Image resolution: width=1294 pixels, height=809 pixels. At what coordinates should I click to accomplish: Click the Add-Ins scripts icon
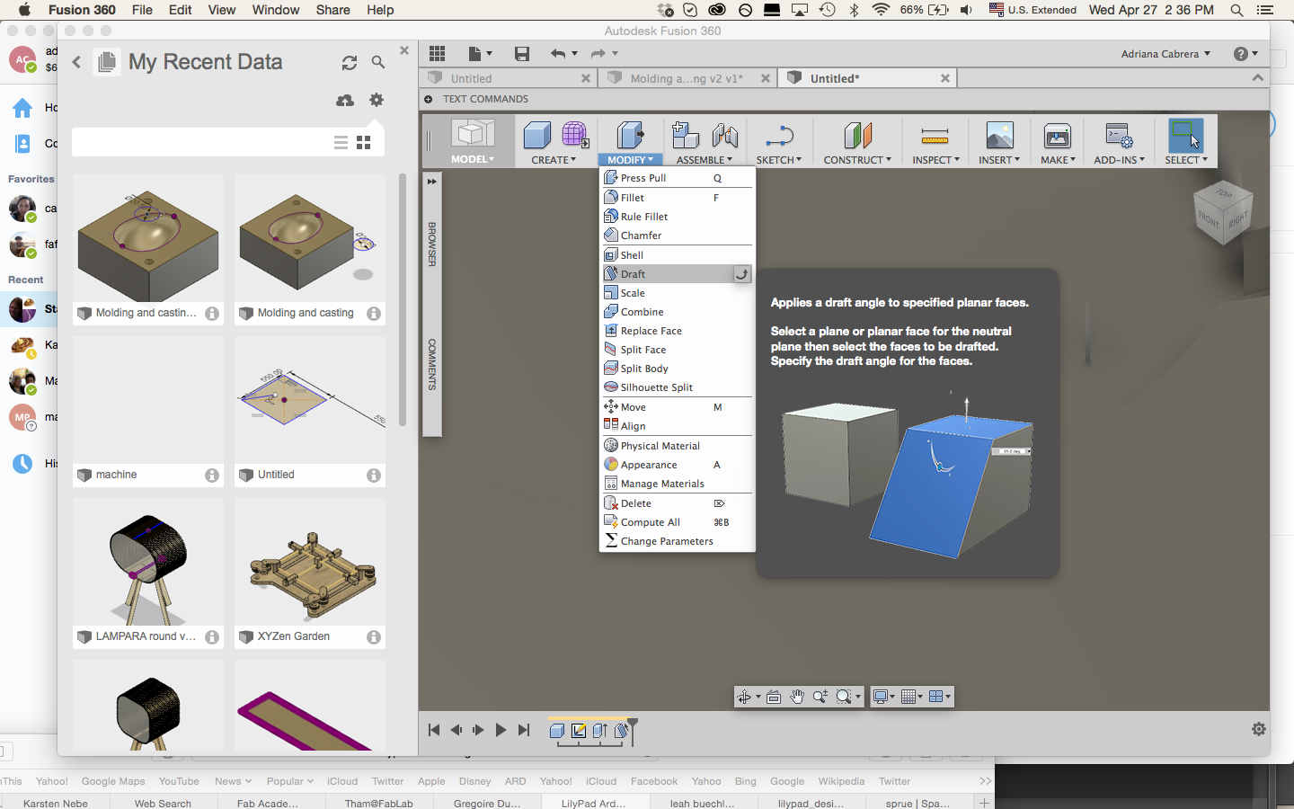point(1119,136)
